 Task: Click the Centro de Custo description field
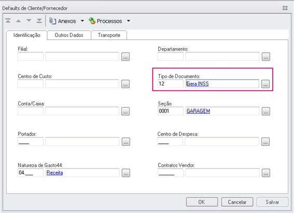tap(82, 84)
